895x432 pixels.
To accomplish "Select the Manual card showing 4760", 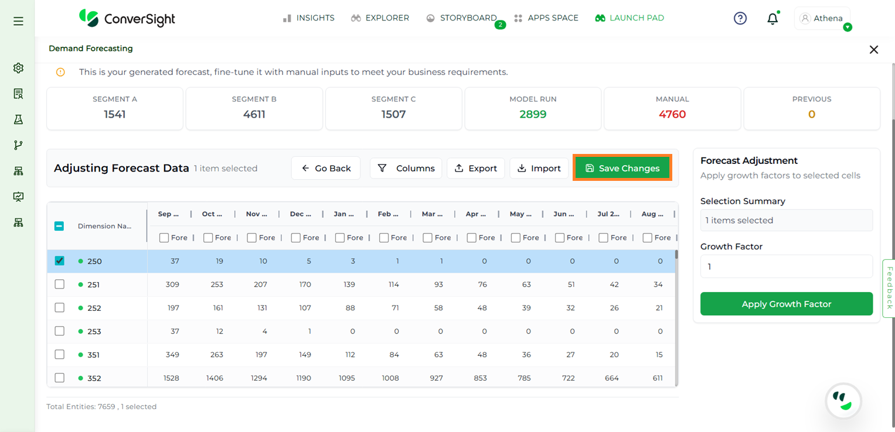I will (x=672, y=108).
